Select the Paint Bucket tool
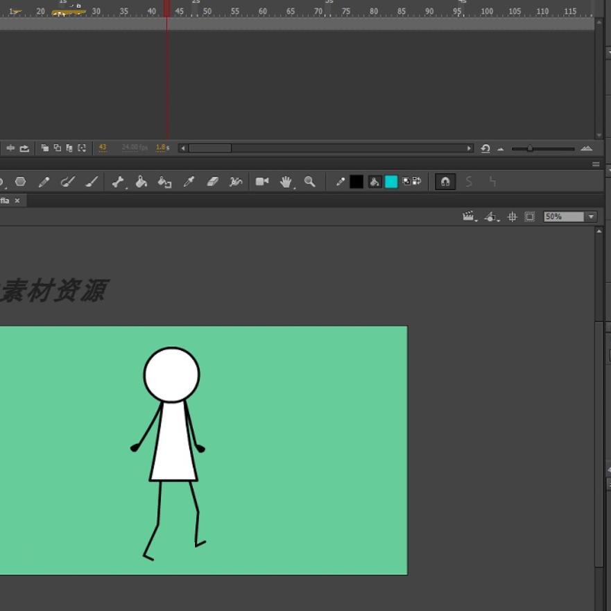Image resolution: width=611 pixels, height=611 pixels. 141,182
